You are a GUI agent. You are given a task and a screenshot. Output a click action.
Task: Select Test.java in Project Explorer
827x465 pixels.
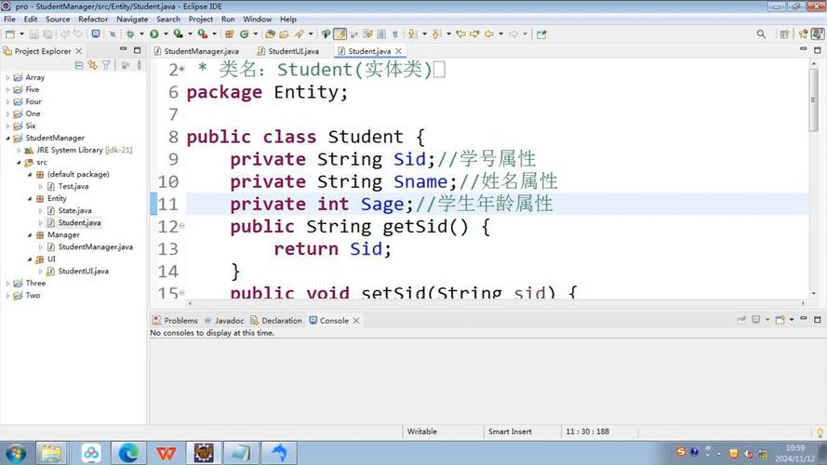click(x=73, y=187)
